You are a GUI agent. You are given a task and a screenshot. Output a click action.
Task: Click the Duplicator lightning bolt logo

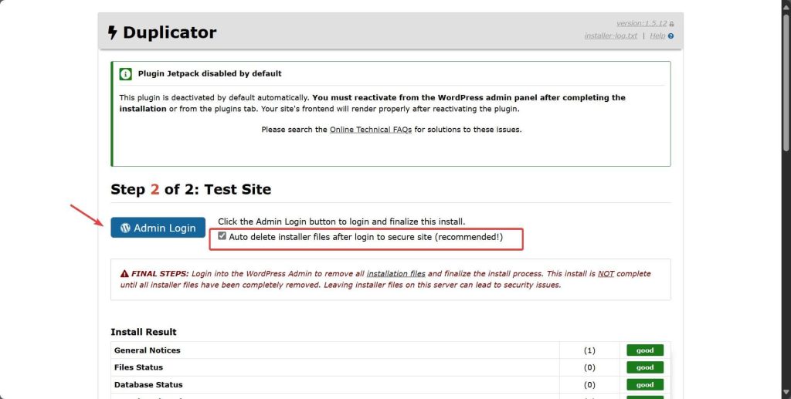(x=113, y=32)
